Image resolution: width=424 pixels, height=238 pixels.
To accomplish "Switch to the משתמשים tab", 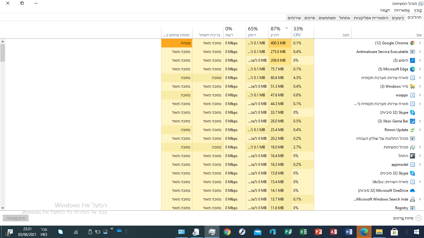I will [x=327, y=18].
